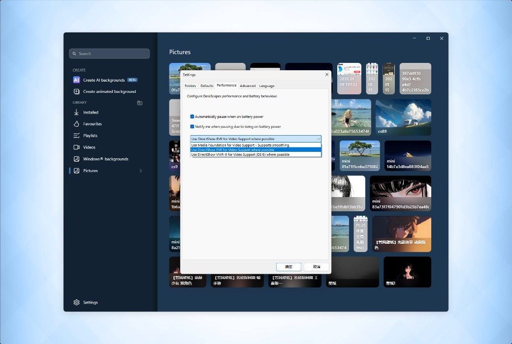
Task: Select the thumbnail ending 7ba9ffdb13bb31c
Action: (349, 193)
